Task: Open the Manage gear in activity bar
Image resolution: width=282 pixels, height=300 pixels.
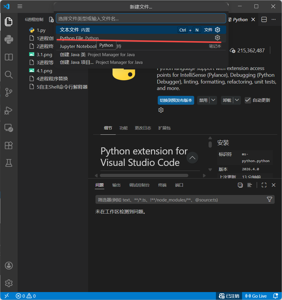Action: [9, 283]
